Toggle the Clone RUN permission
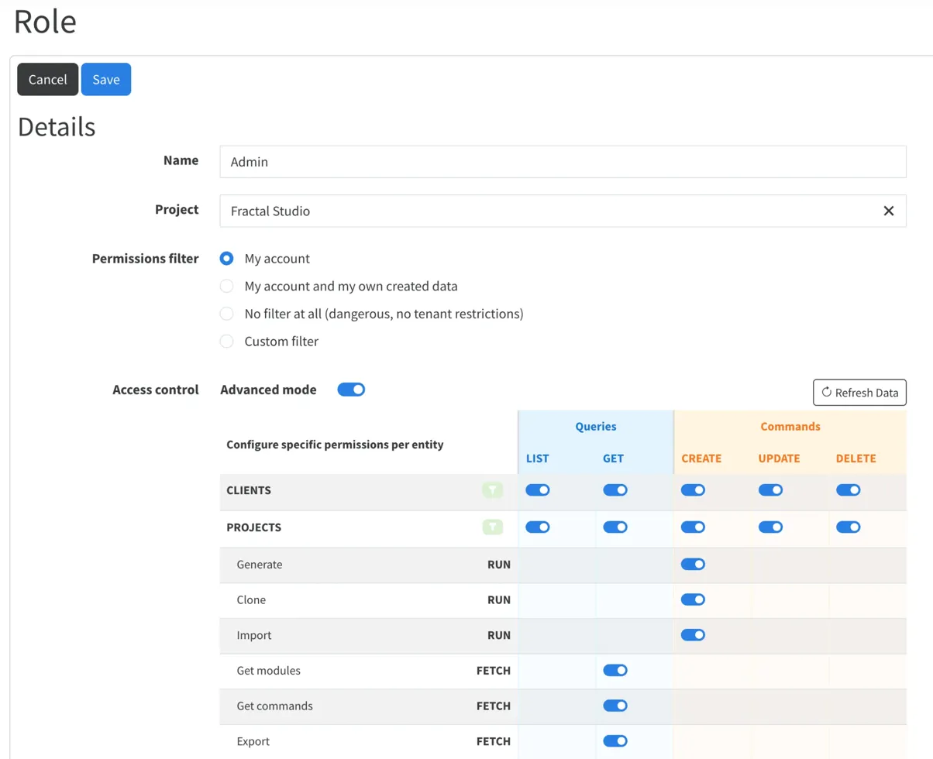This screenshot has height=759, width=933. [x=693, y=599]
